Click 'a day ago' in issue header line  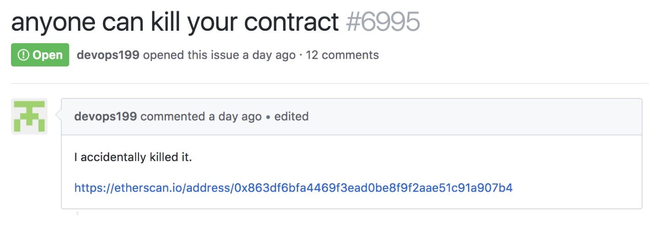269,55
